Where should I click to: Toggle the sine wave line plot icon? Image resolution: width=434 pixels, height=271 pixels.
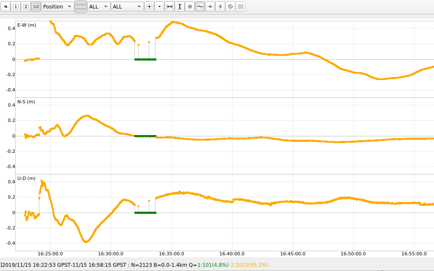(x=200, y=7)
